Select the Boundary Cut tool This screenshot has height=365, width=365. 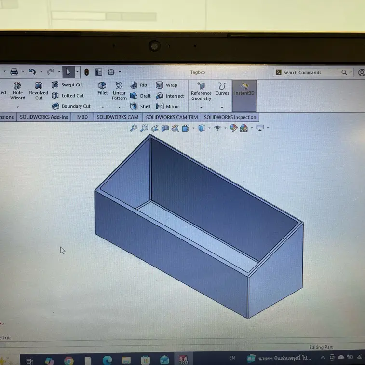coord(71,106)
